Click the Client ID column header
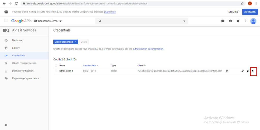The image size is (260, 130). [x=141, y=66]
